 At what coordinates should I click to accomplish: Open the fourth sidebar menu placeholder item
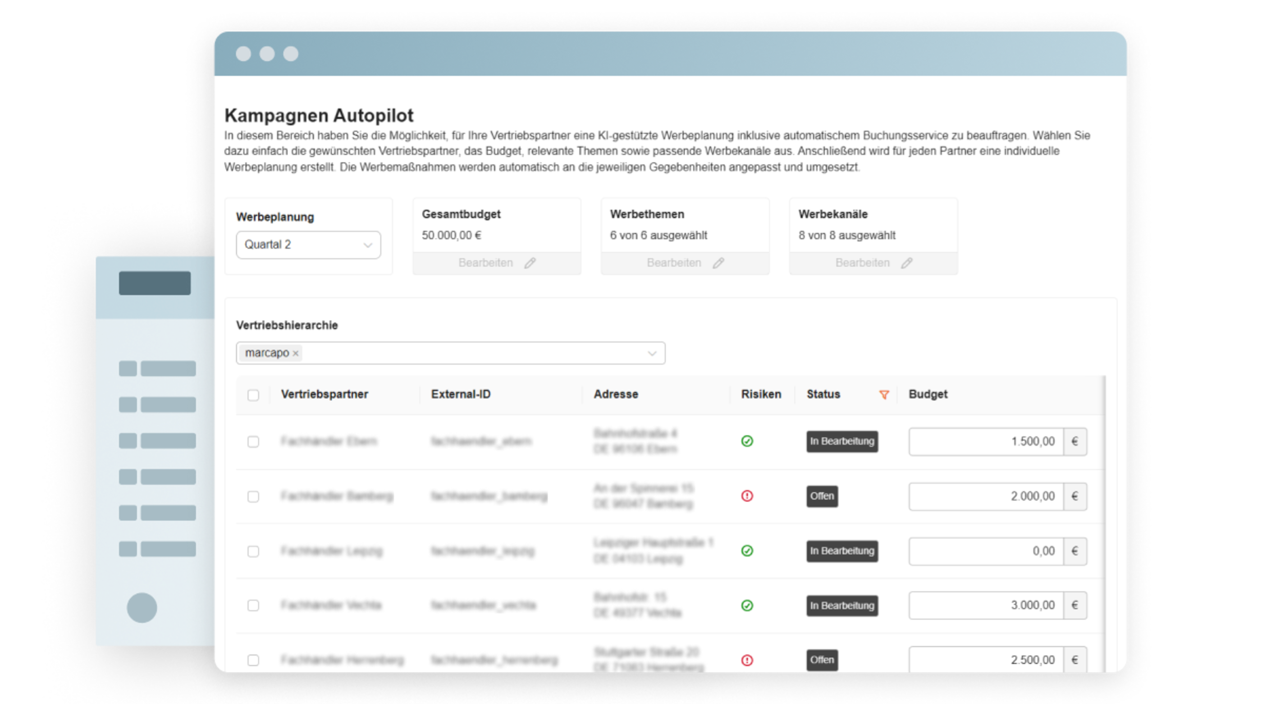click(x=157, y=477)
